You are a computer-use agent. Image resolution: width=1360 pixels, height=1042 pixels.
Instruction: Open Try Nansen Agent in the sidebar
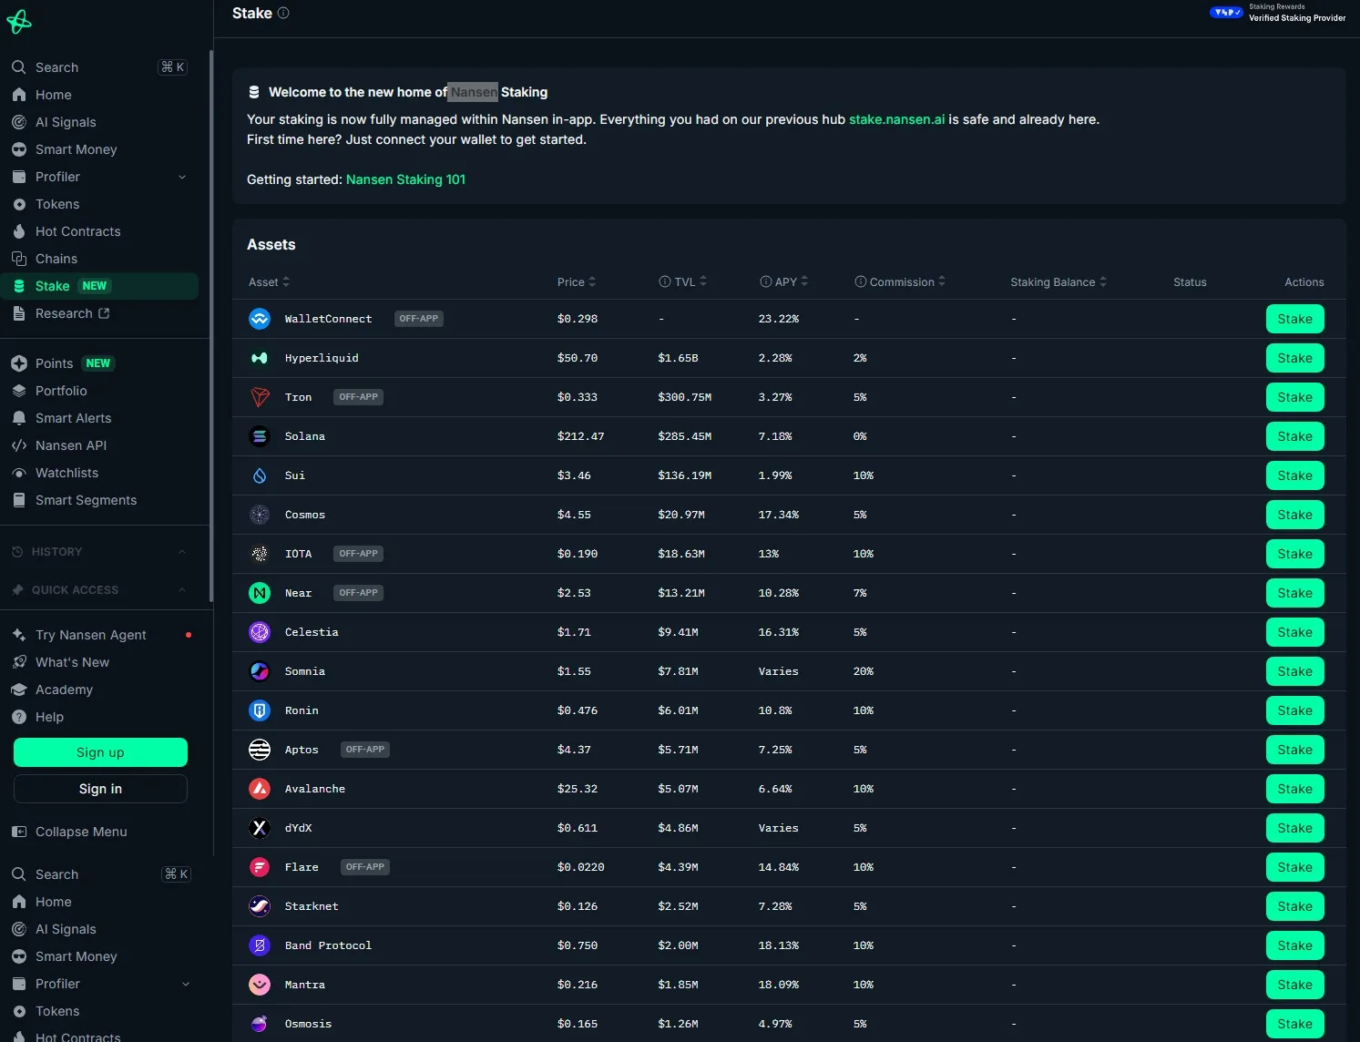point(99,635)
